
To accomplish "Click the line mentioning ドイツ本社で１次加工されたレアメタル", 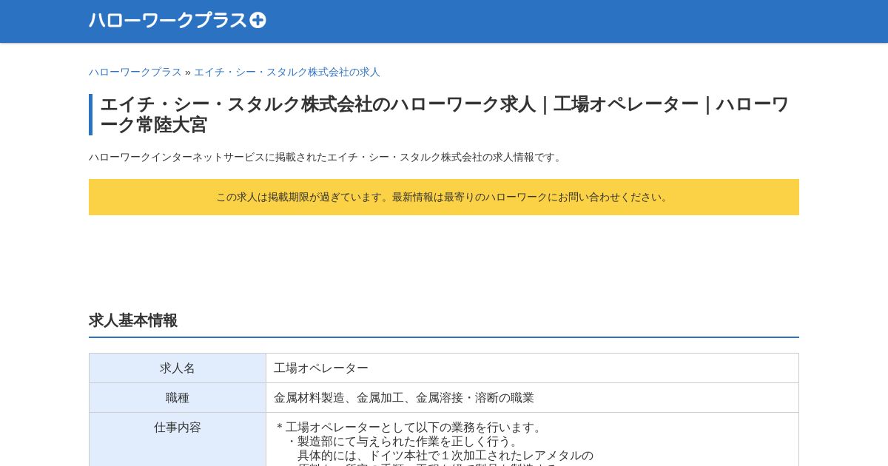I will 445,456.
